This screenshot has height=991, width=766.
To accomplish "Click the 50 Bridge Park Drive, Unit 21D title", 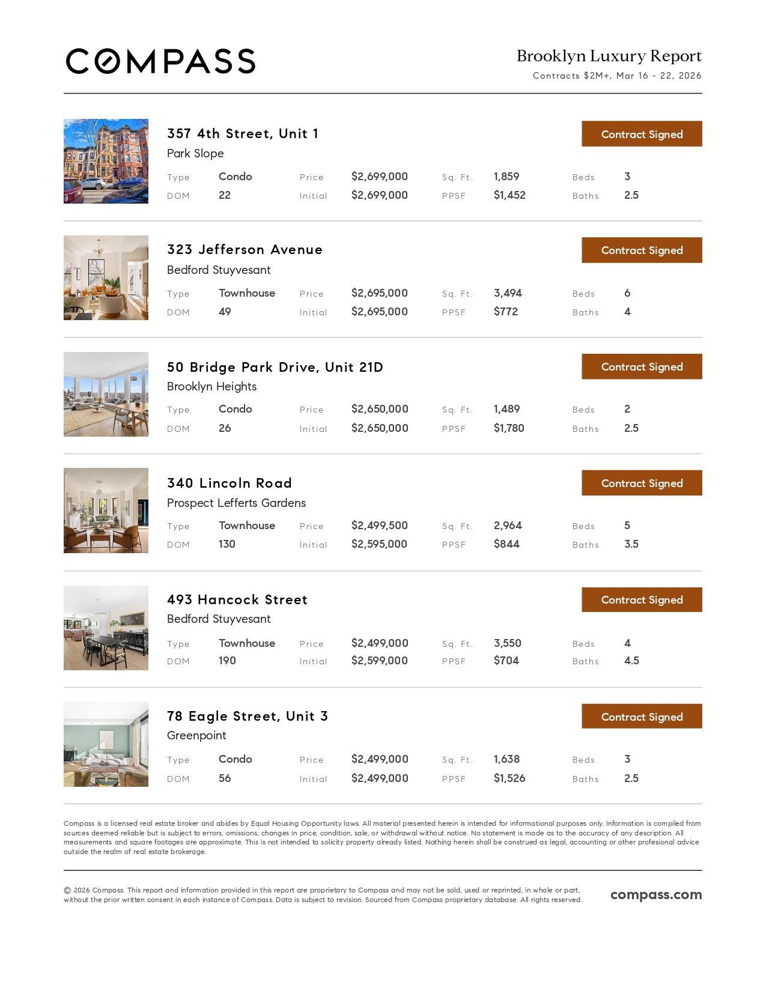I will [x=275, y=367].
